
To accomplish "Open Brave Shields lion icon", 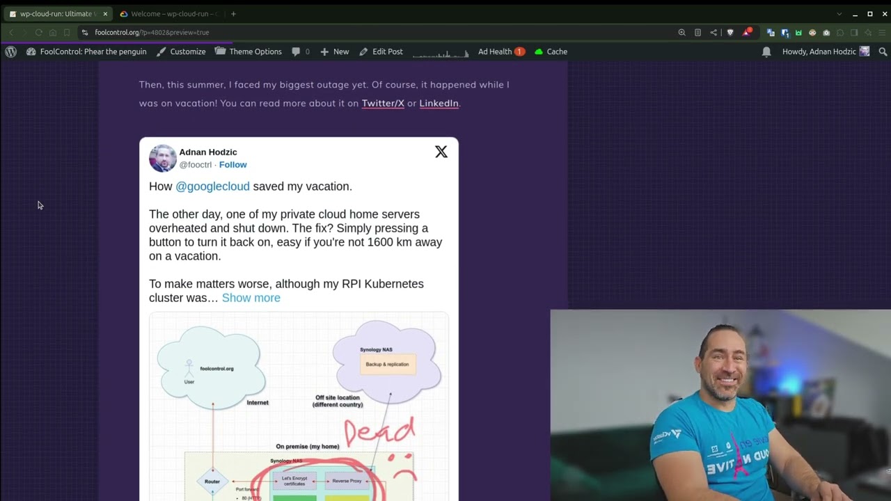I will coord(730,32).
